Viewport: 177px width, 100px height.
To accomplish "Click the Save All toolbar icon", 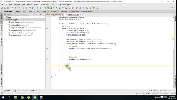I will (5, 8).
